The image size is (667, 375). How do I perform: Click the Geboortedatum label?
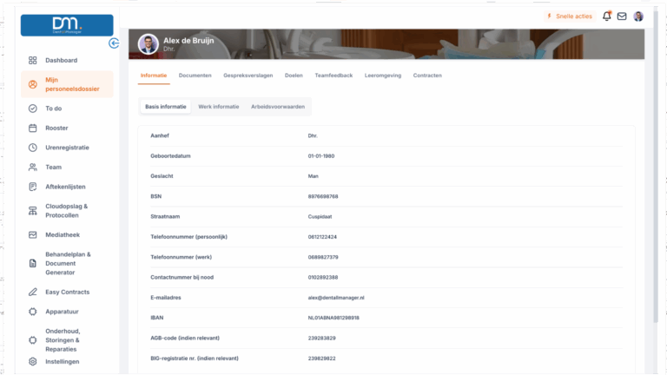tap(170, 156)
